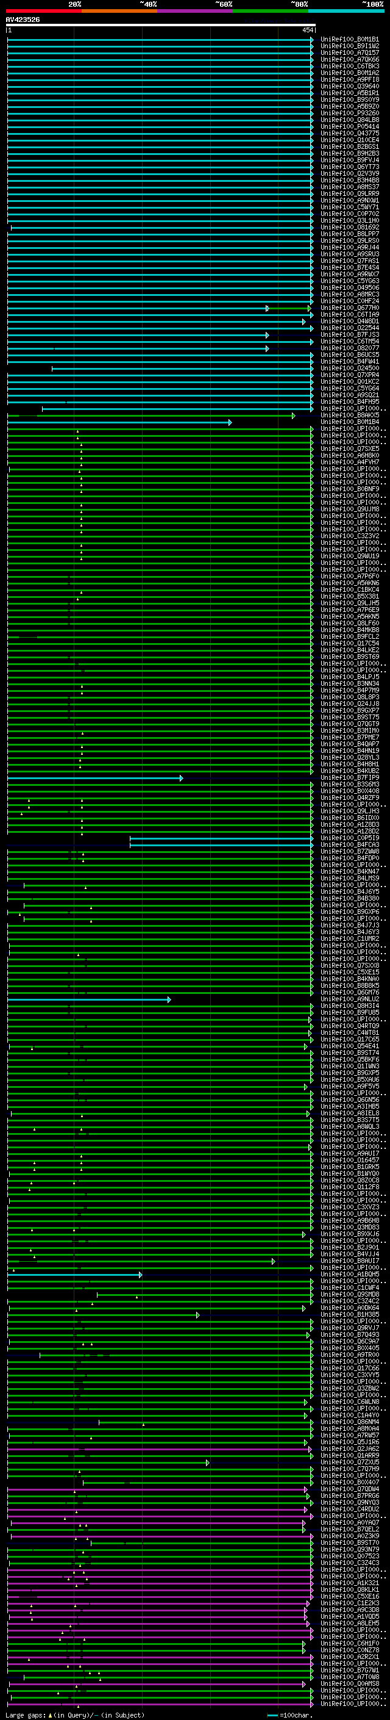This screenshot has width=390, height=1720.
Task: Open hit UniRef100_B0M1B1
Action: [x=350, y=40]
